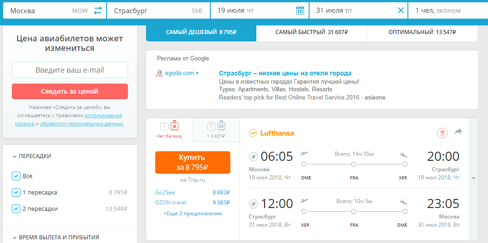
Task: Switch to САМЫЙ ДЕШЕВЫЙ tab
Action: click(x=201, y=32)
